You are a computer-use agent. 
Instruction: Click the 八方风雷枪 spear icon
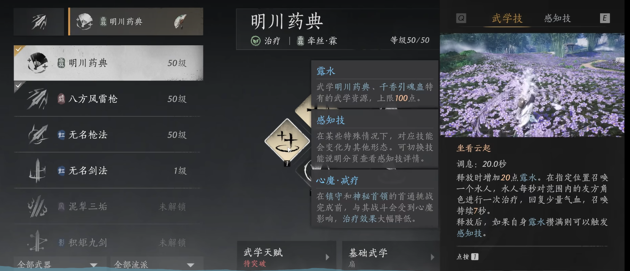37,99
